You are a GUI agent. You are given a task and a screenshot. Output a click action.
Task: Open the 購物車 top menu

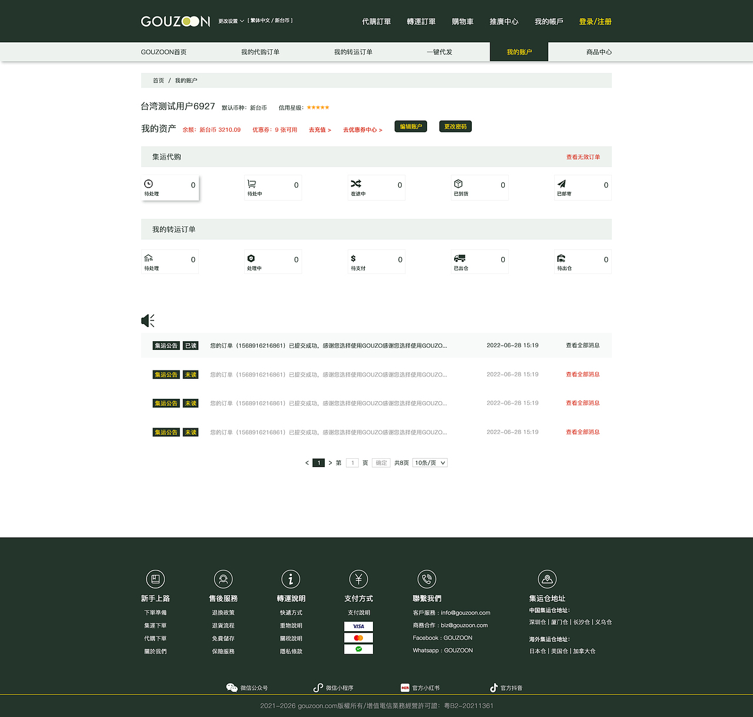[x=462, y=22]
